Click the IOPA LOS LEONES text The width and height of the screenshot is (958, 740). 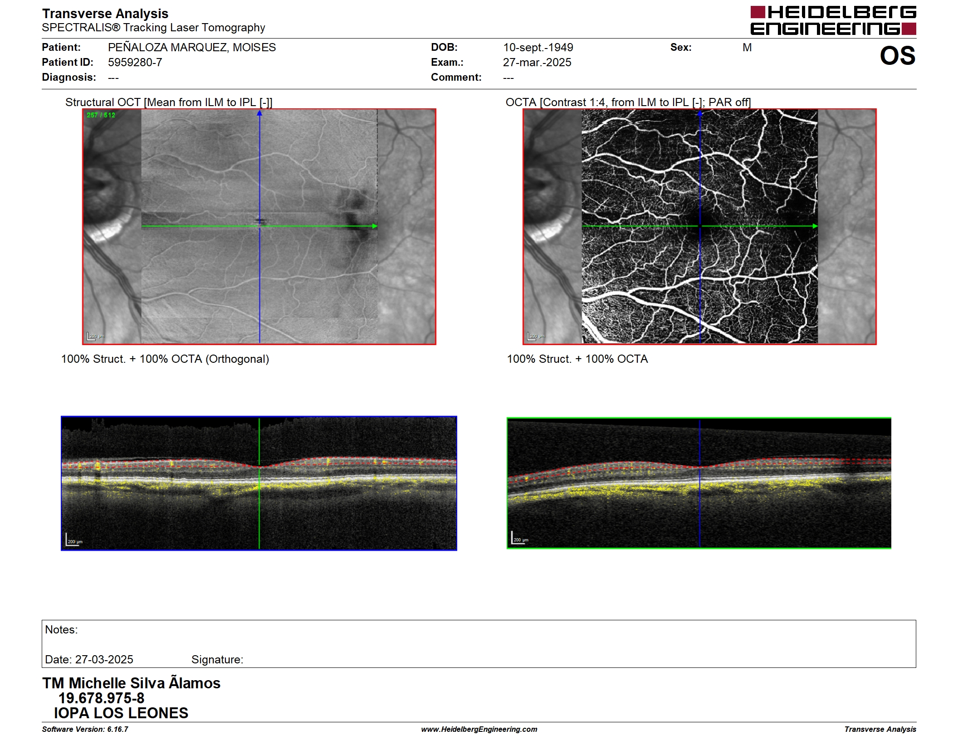click(x=121, y=713)
